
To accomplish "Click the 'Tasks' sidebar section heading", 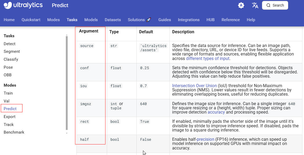I will coord(9,36).
